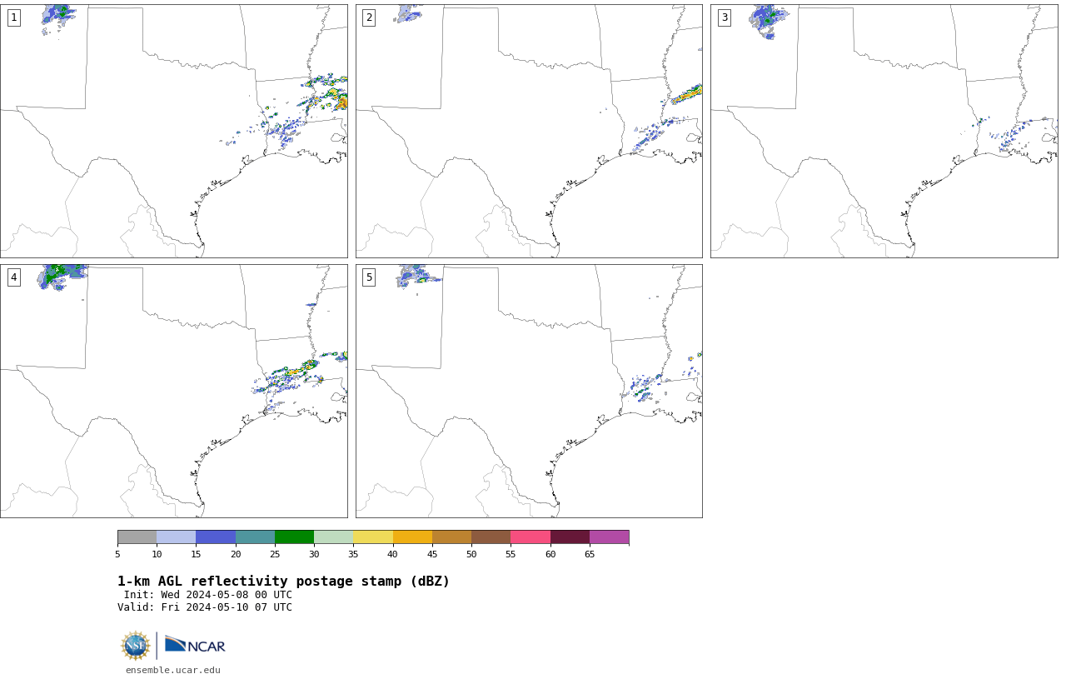Viewport: 1066px width, 679px height.
Task: Open ensemble member 1 reflectivity map
Action: click(x=173, y=131)
